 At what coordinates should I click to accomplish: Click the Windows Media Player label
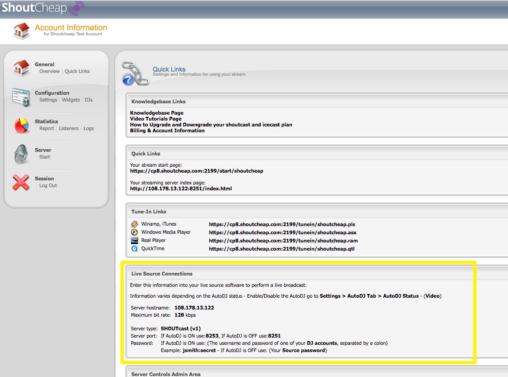(x=166, y=232)
